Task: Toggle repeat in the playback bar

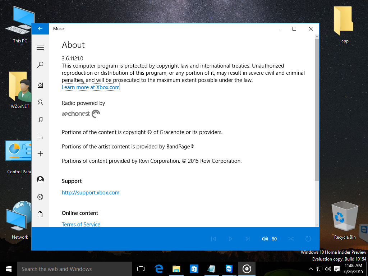Action: 308,239
